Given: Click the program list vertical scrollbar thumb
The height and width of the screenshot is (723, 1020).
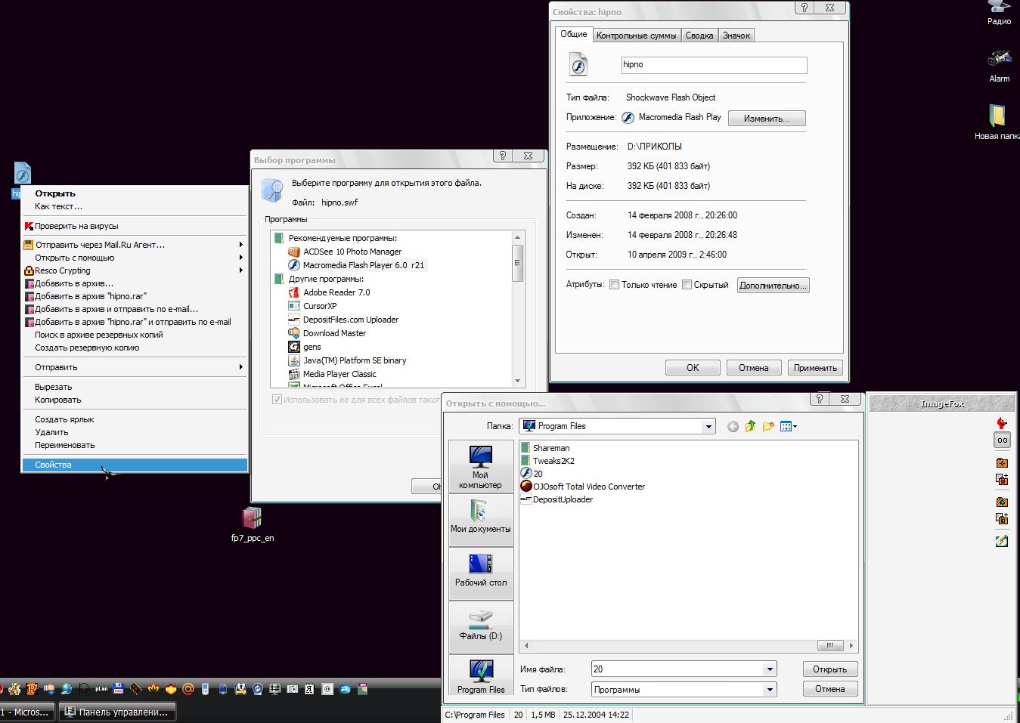Looking at the screenshot, I should (x=517, y=263).
